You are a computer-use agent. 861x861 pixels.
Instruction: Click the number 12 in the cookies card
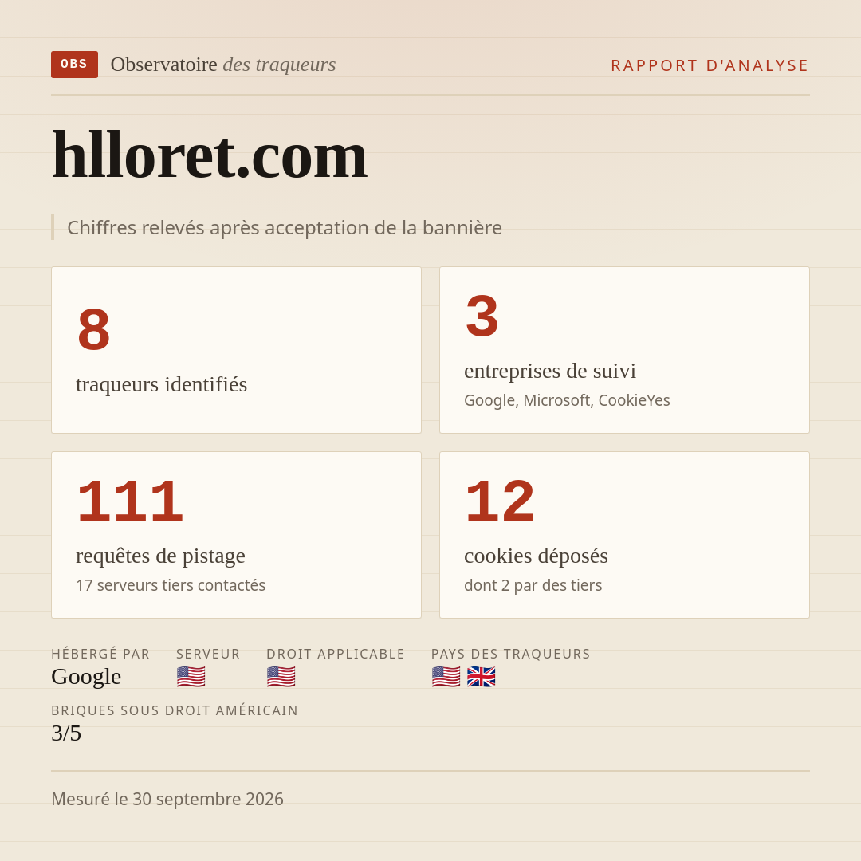(x=500, y=501)
